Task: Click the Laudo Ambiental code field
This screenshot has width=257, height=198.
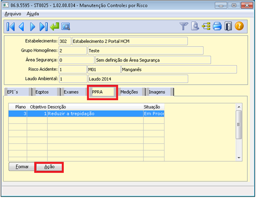Action: (73, 79)
